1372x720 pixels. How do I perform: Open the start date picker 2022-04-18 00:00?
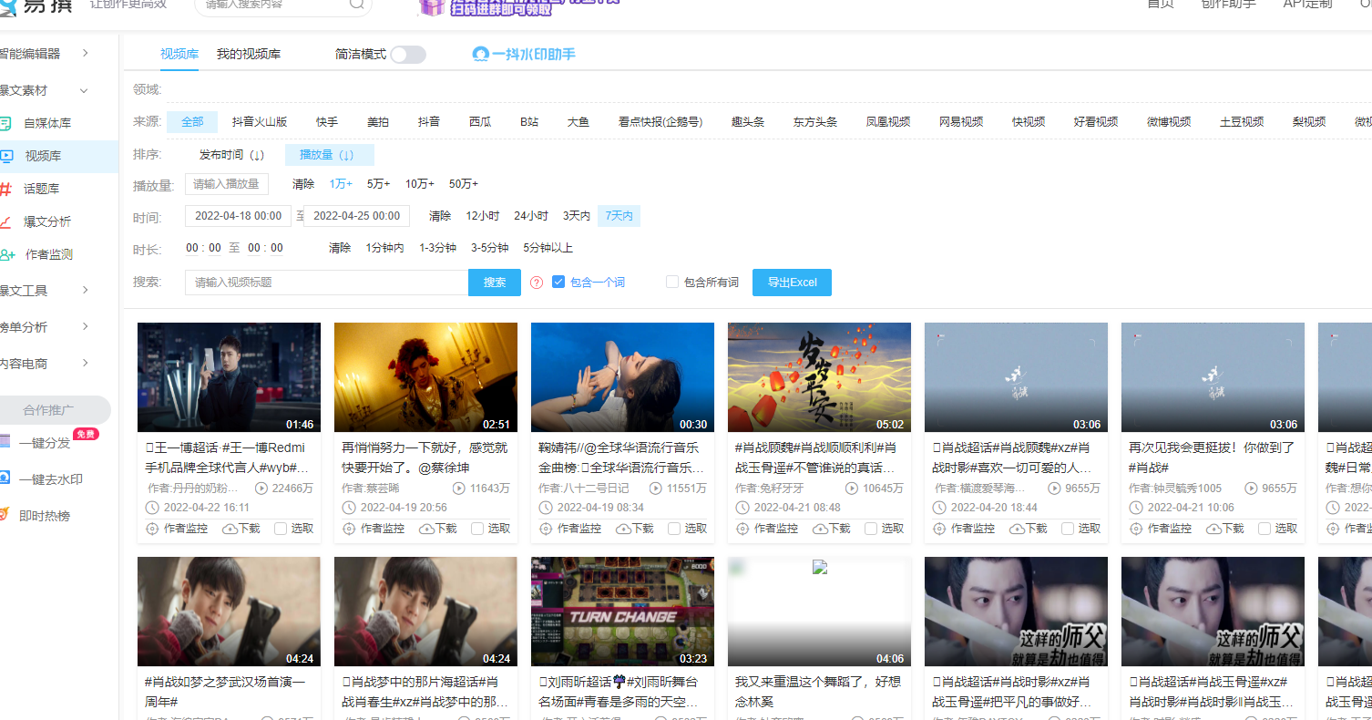pyautogui.click(x=239, y=216)
